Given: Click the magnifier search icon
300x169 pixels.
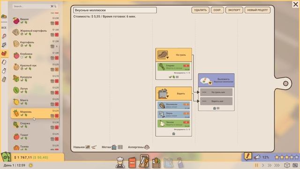Looking at the screenshot, I should point(55,6).
